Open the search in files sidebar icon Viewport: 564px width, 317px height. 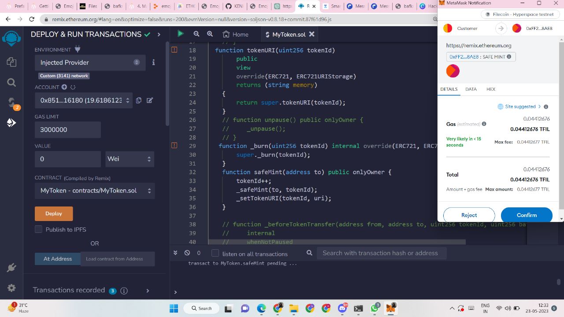tap(11, 82)
